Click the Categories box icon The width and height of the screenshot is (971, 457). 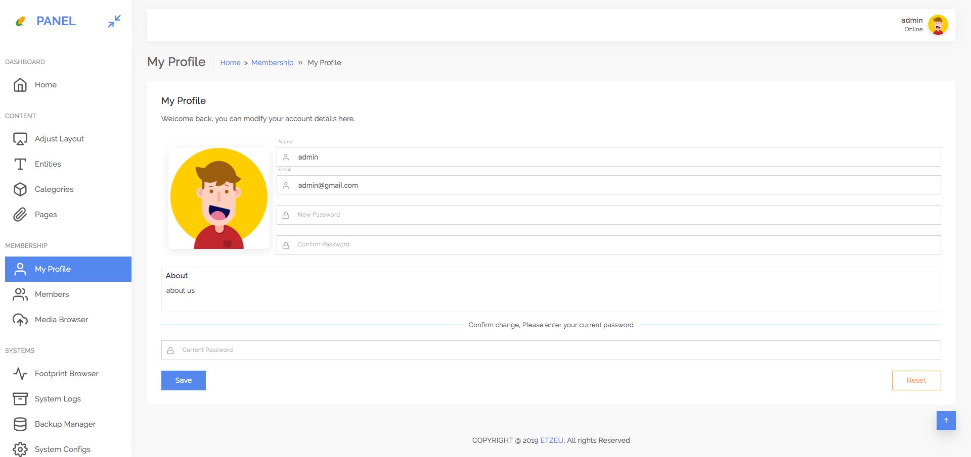coord(20,189)
